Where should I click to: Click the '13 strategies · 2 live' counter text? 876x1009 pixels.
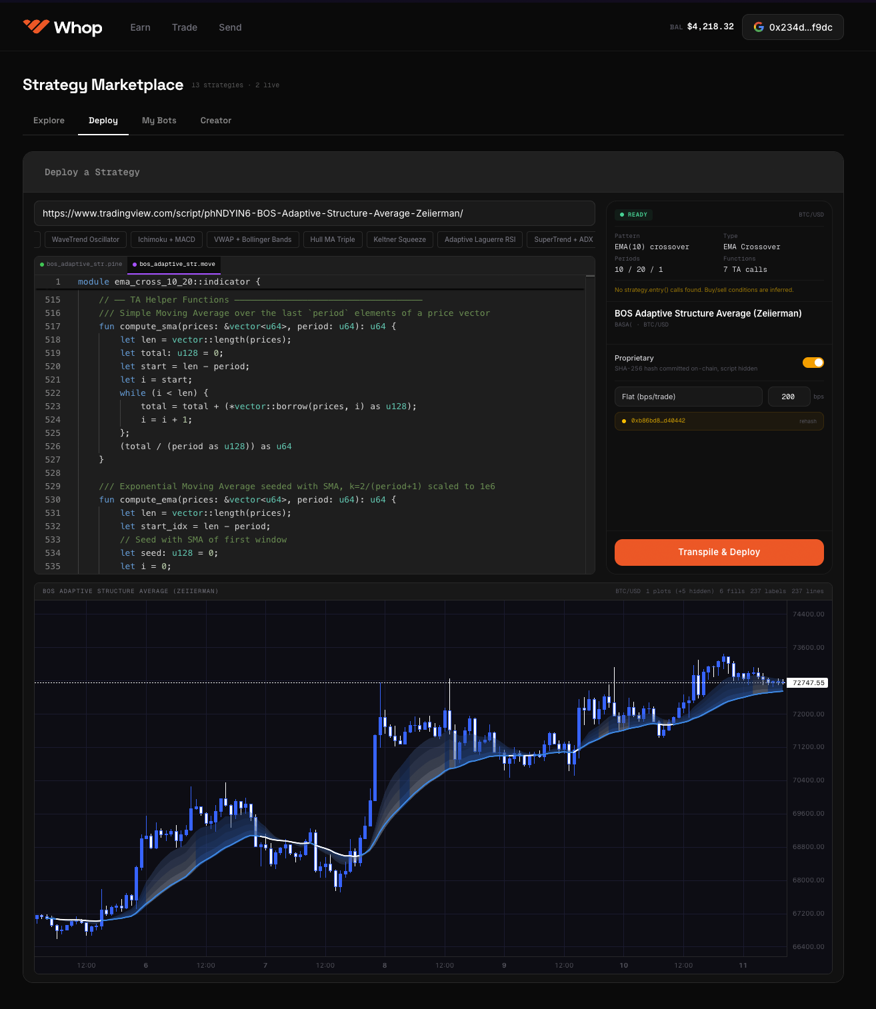pos(235,85)
